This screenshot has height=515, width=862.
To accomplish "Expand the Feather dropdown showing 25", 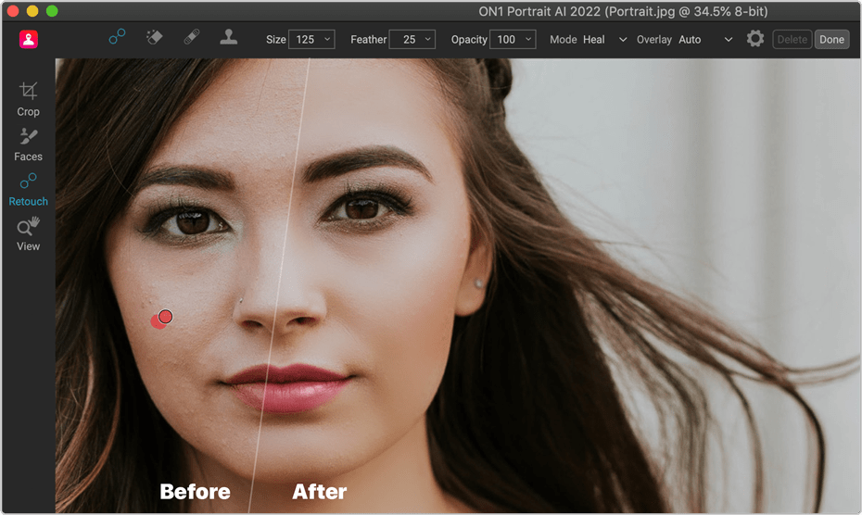I will 412,40.
